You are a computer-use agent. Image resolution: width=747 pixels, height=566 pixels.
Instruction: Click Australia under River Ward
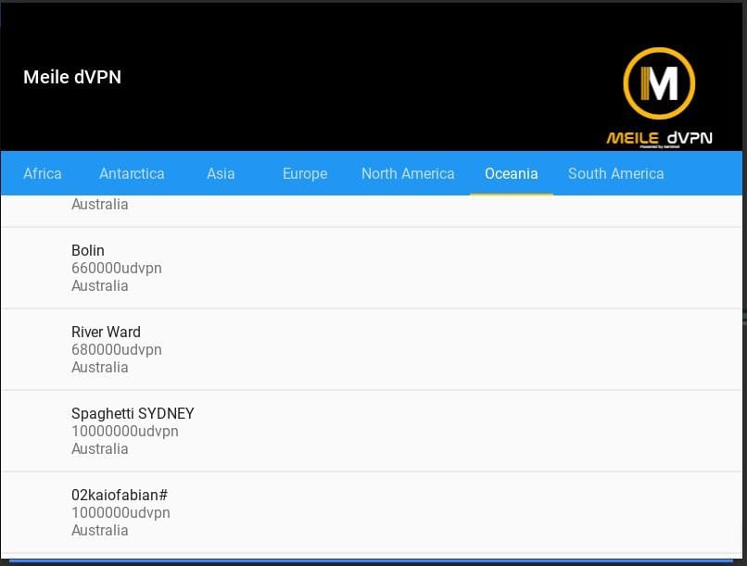99,367
